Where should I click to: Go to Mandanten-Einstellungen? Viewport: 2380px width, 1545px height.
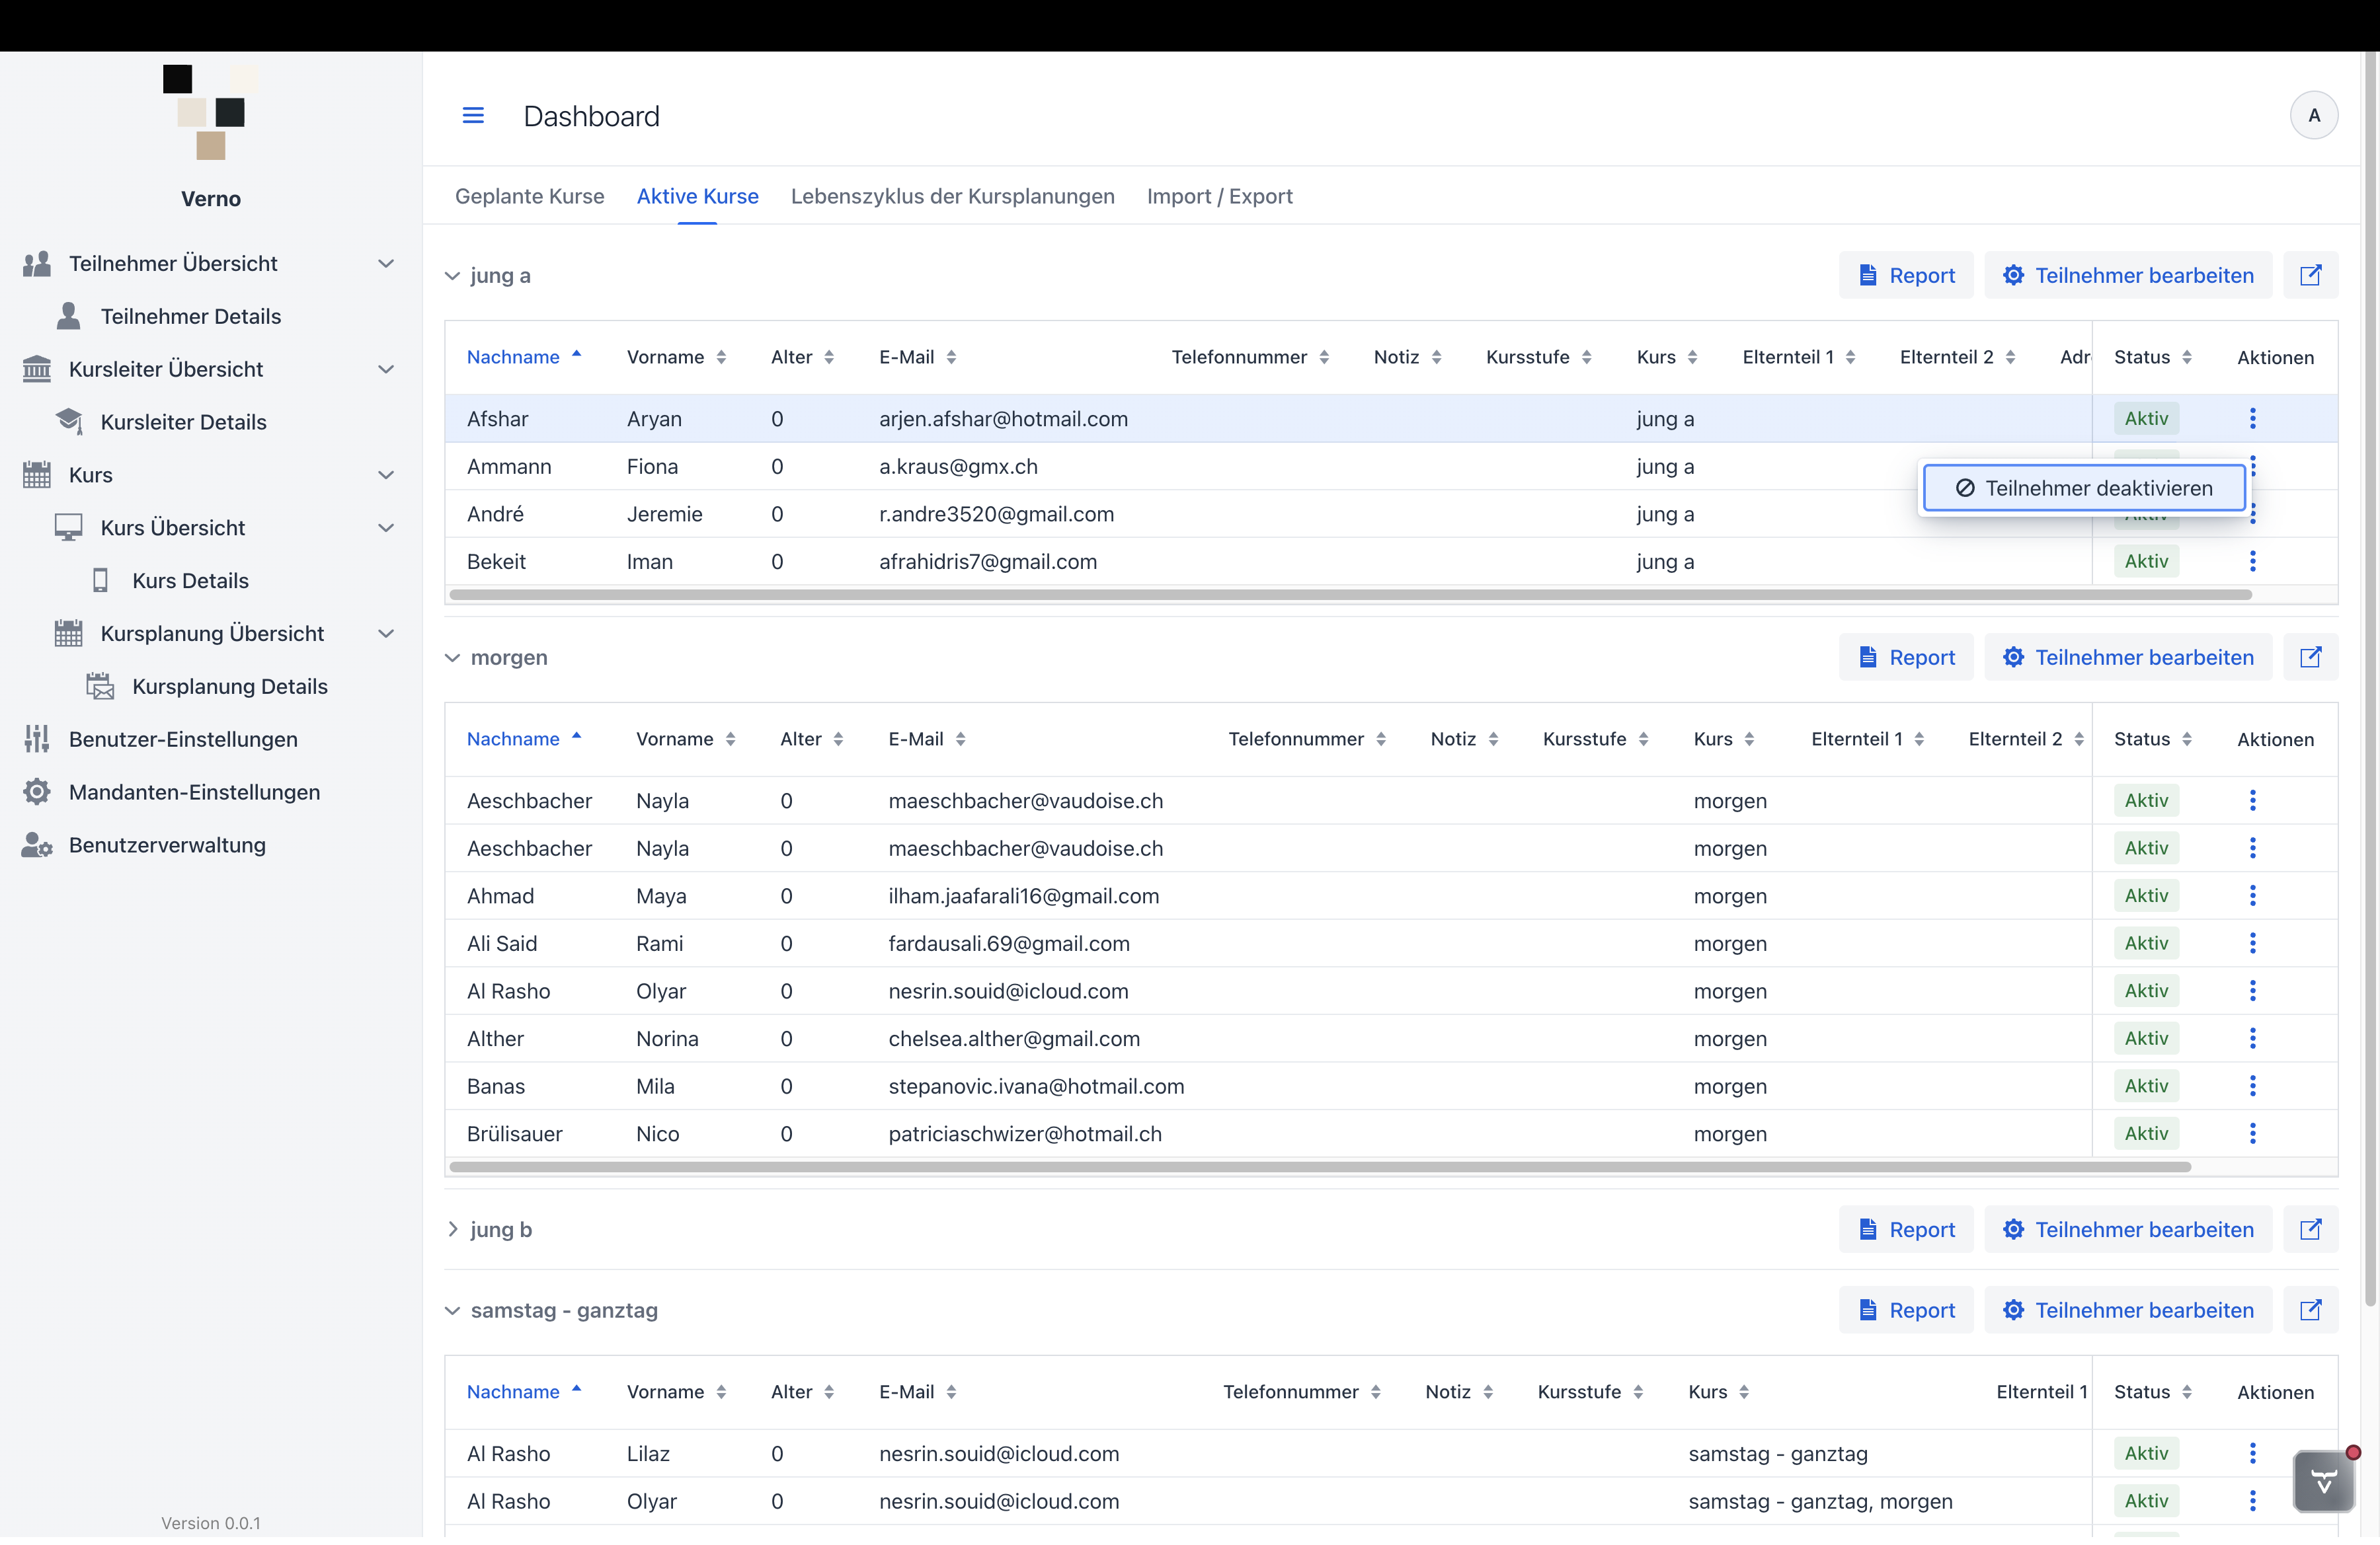[x=194, y=792]
